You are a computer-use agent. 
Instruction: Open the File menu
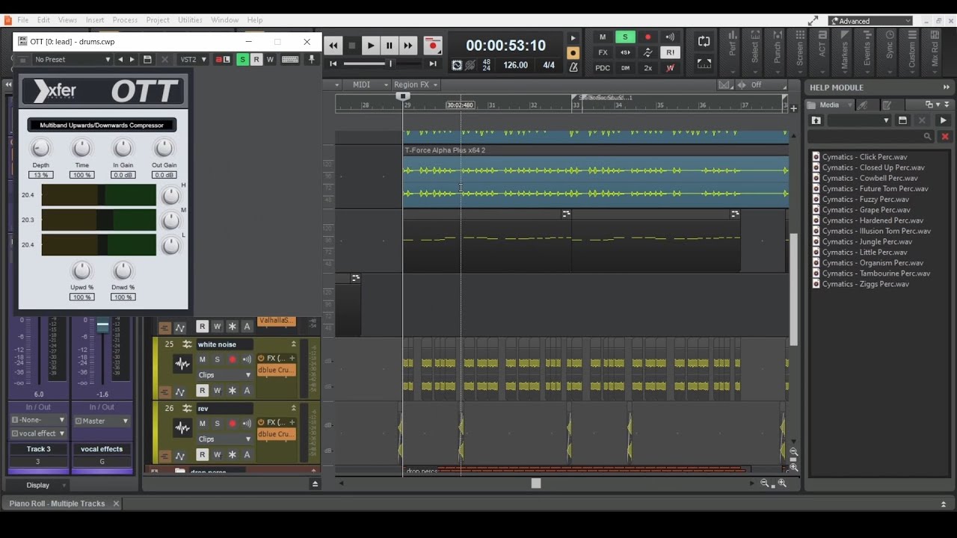(22, 20)
